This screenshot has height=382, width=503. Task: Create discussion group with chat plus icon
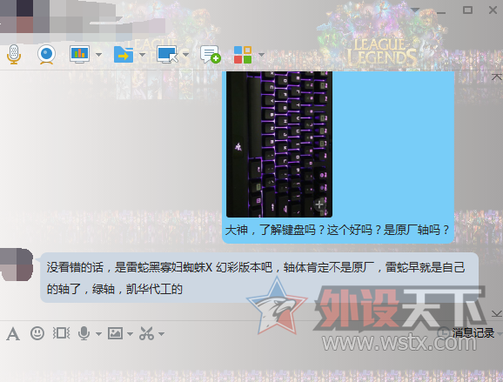click(x=211, y=54)
